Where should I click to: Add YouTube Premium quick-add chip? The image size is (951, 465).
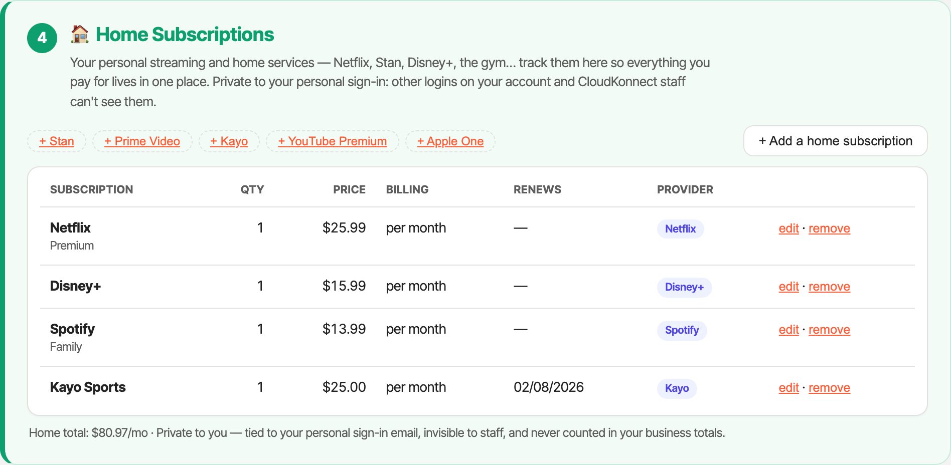333,141
